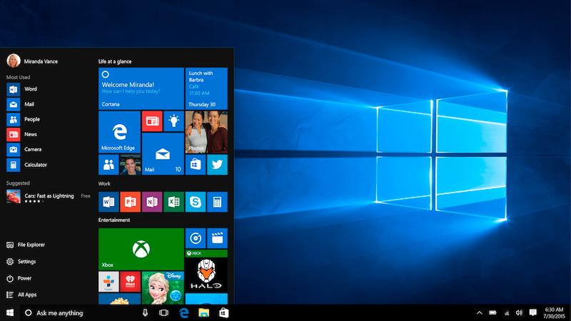Show hidden system tray icons
Screen dimensions: 571x321
click(480, 313)
